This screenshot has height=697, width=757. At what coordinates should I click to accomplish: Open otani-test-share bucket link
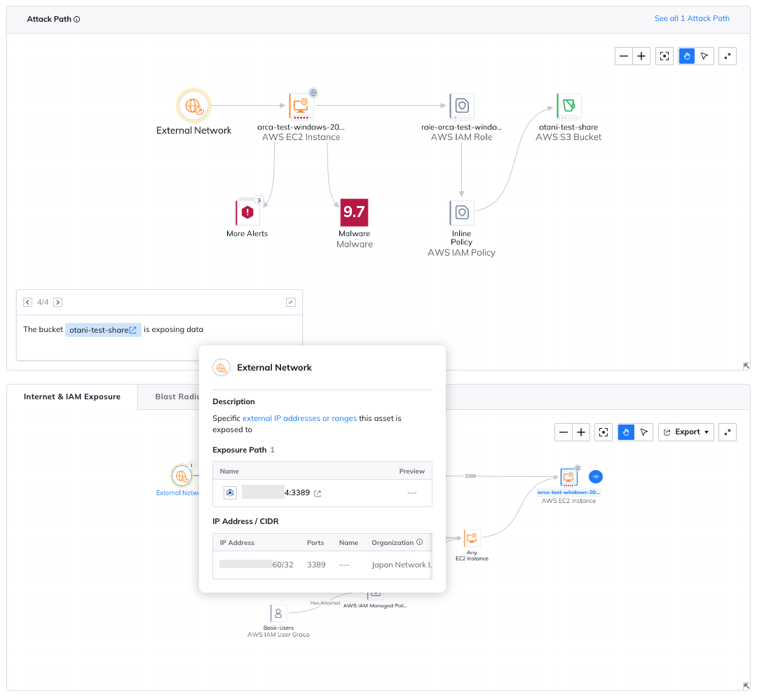(103, 330)
